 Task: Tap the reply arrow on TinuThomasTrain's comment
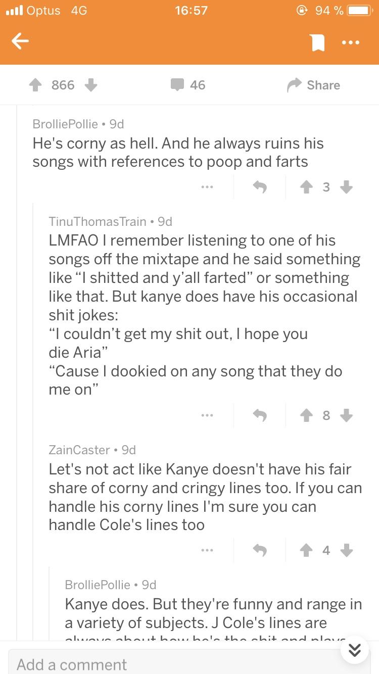click(x=261, y=415)
